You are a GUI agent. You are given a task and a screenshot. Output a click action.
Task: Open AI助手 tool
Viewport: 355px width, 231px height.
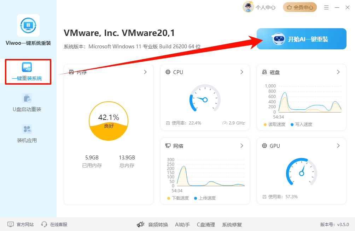182,225
